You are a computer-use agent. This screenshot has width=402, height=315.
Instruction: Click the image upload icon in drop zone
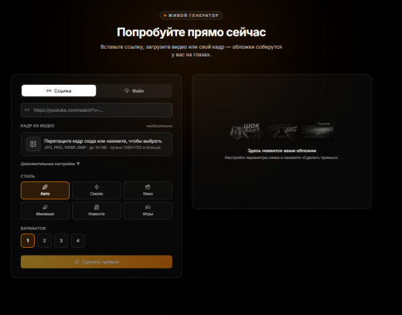pos(33,144)
